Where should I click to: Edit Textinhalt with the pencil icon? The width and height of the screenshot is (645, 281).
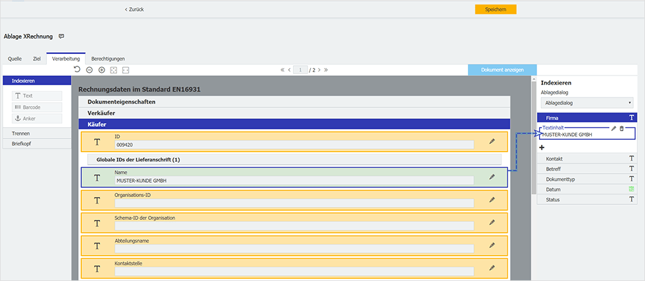point(613,129)
